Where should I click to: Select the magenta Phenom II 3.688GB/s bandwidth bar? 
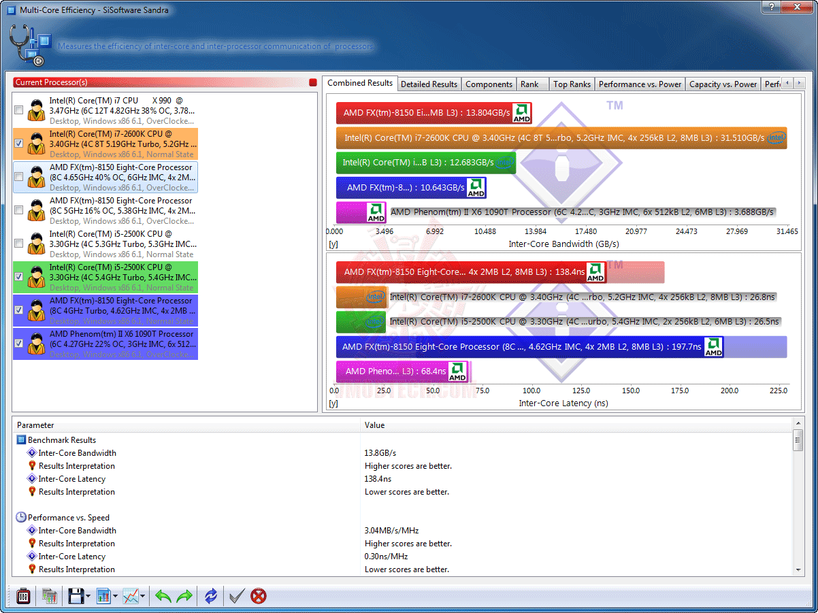click(361, 213)
